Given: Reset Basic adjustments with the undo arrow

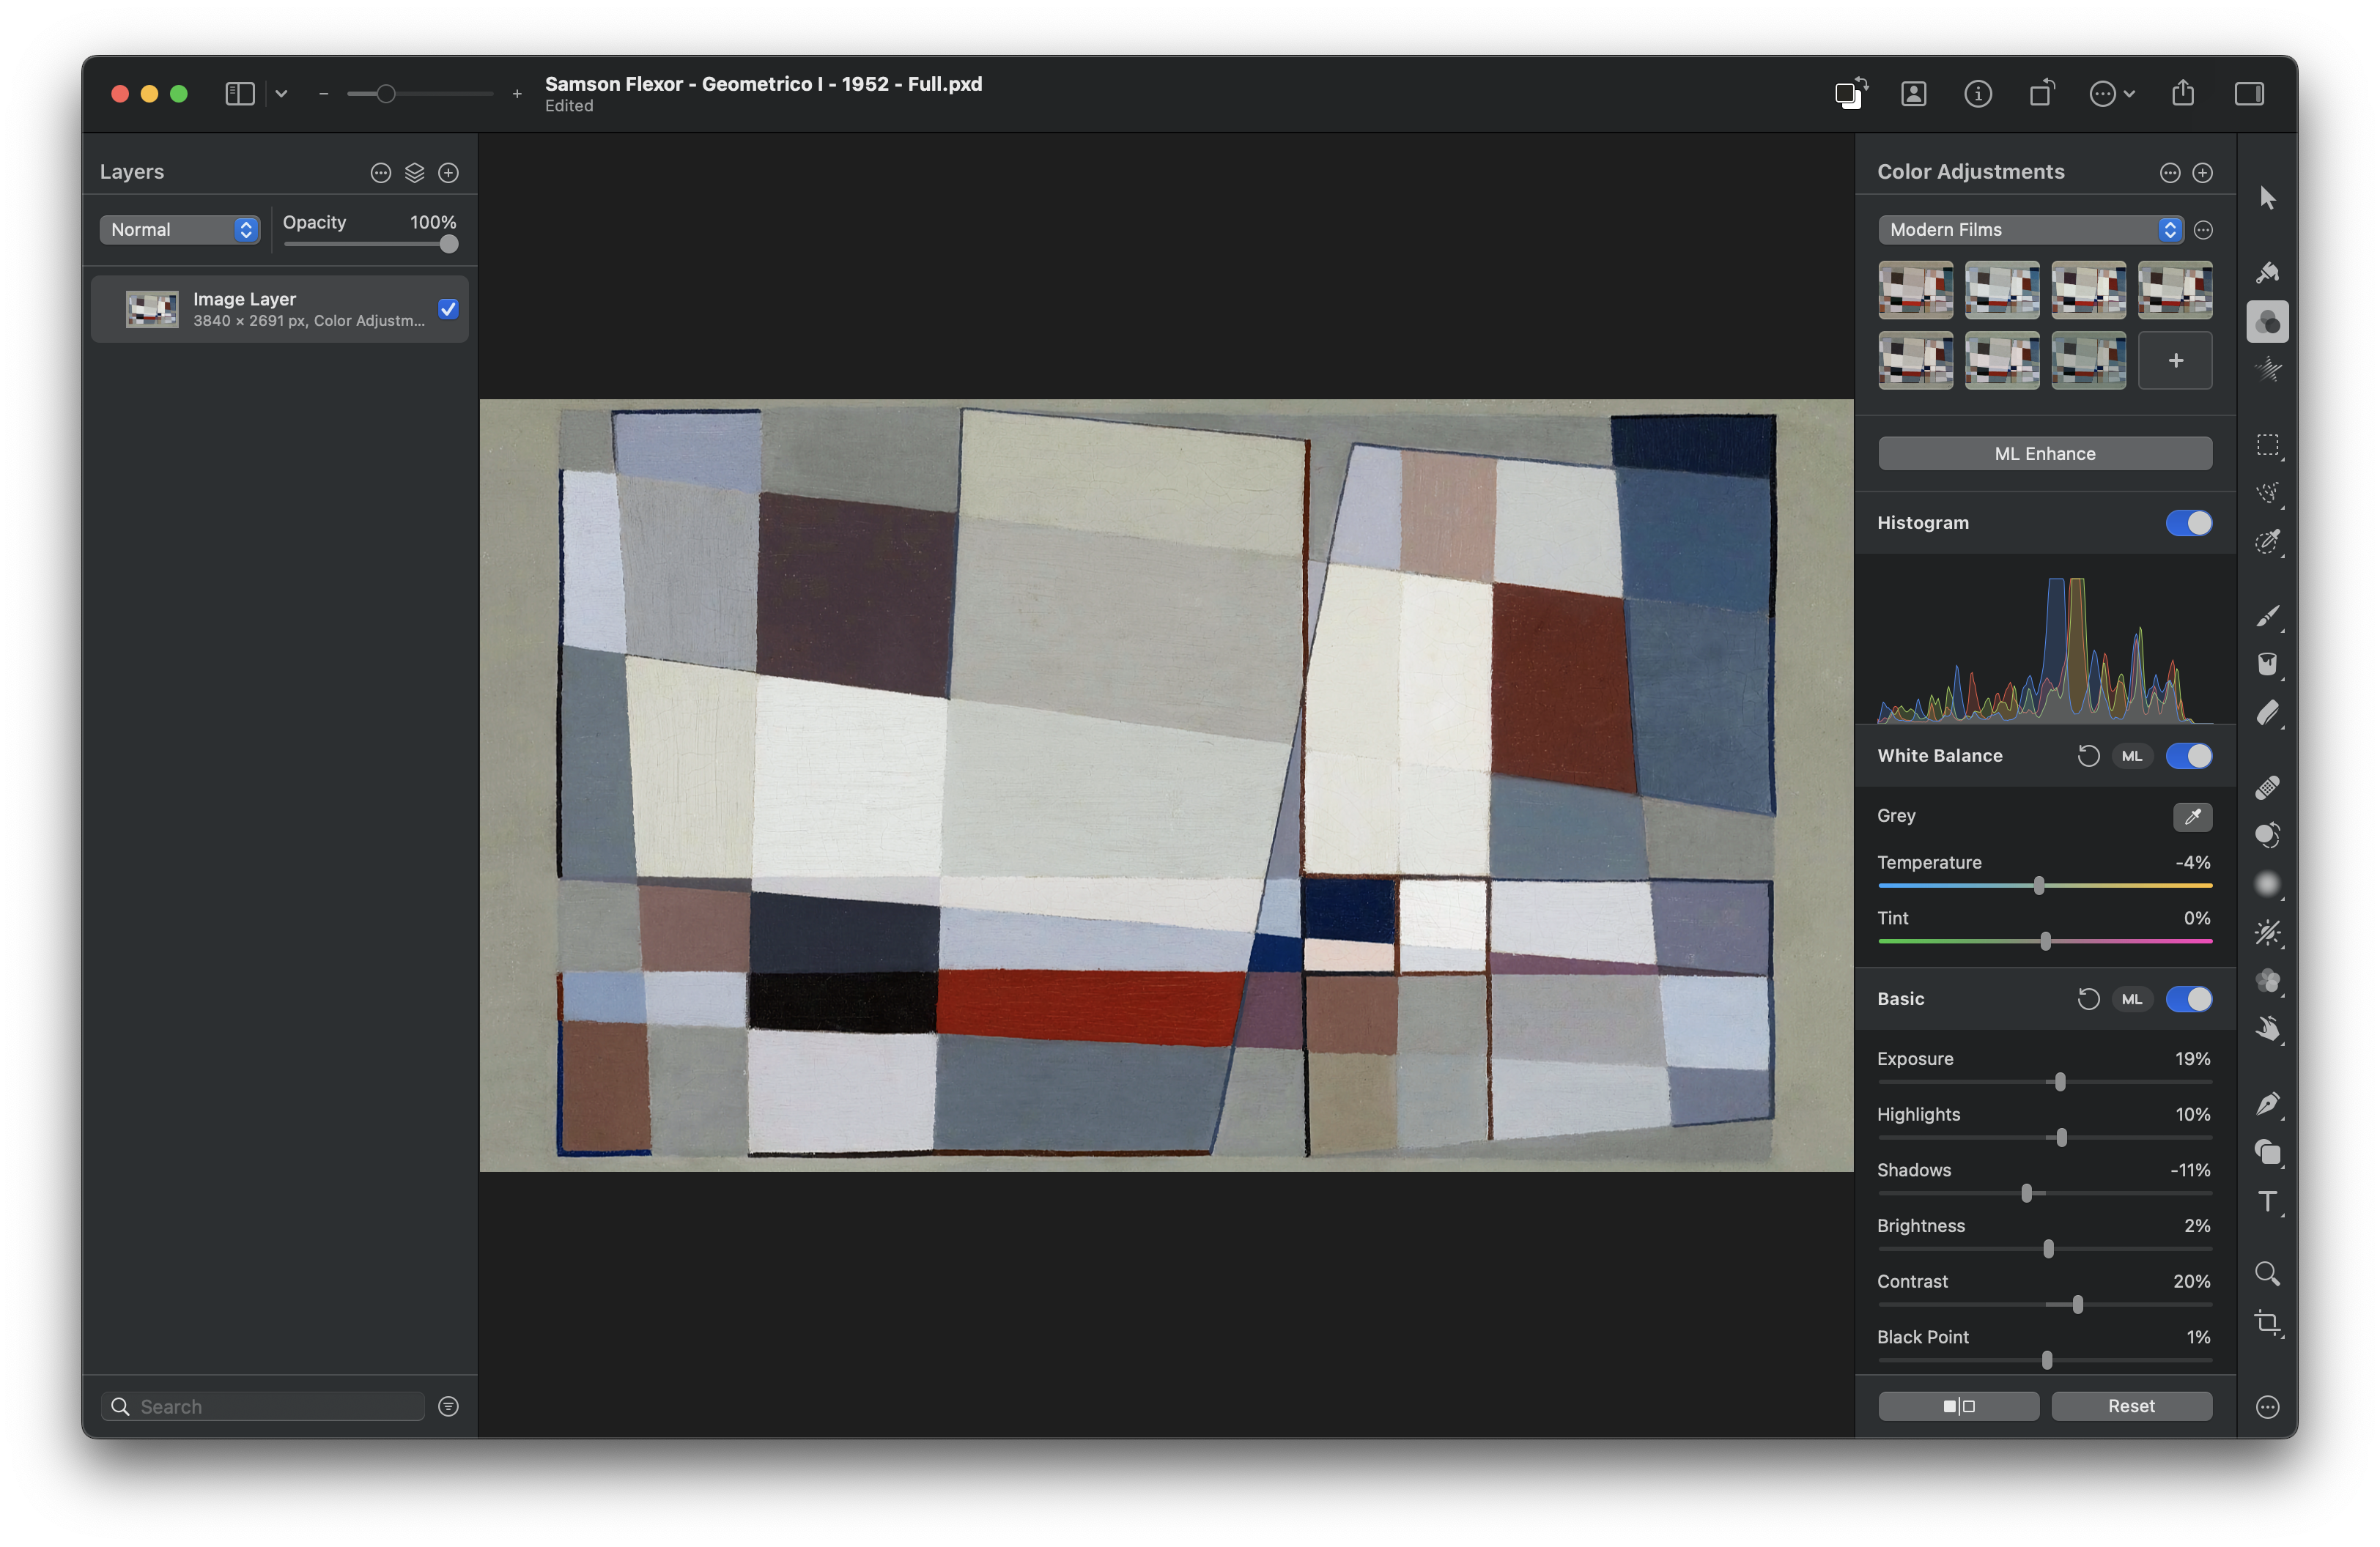Looking at the screenshot, I should pos(2088,998).
